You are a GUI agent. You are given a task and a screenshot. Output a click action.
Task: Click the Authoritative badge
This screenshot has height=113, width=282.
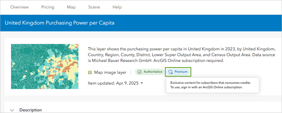pos(150,72)
